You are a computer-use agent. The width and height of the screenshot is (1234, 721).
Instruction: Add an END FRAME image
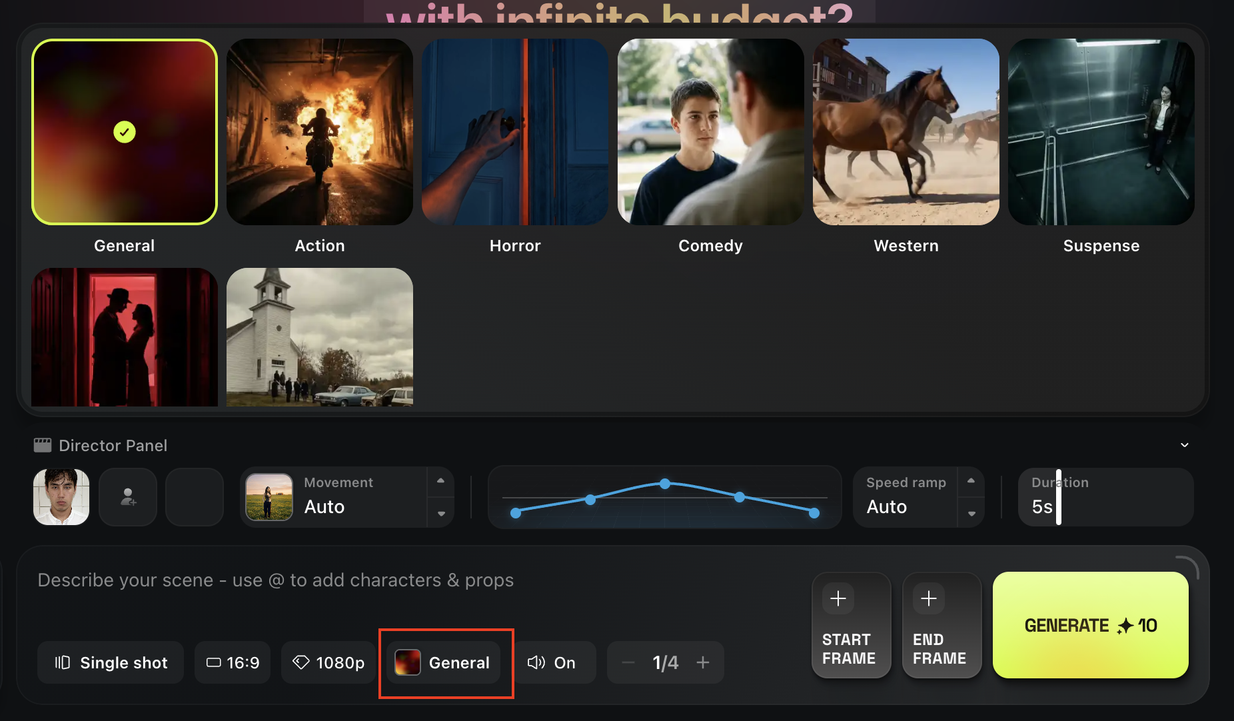click(x=941, y=625)
